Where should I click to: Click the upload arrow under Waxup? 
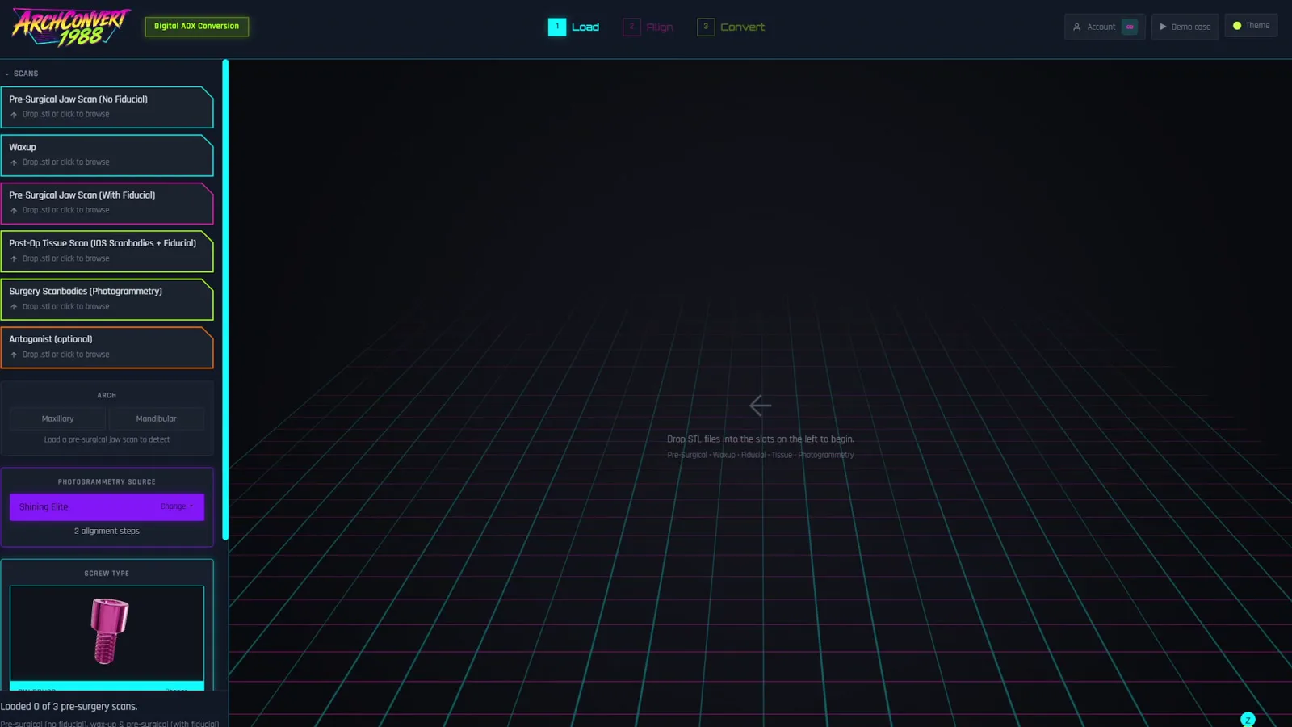14,162
